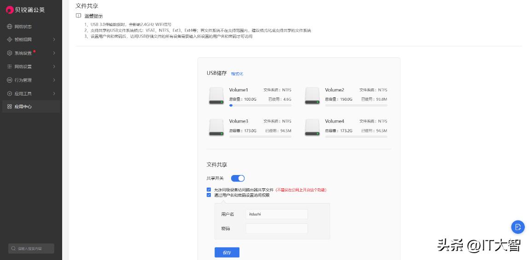Click the 应用中心 grid icon

coord(10,107)
